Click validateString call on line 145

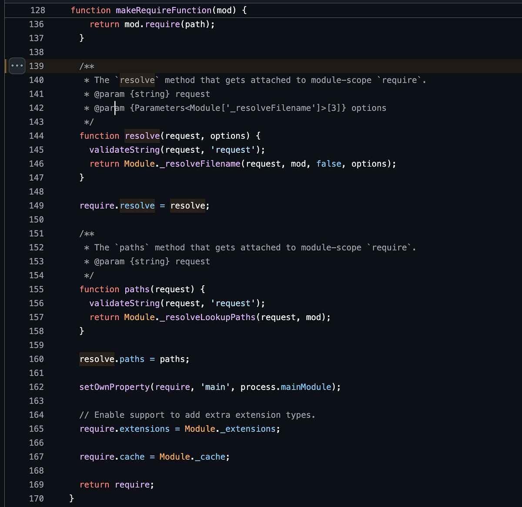coord(124,150)
